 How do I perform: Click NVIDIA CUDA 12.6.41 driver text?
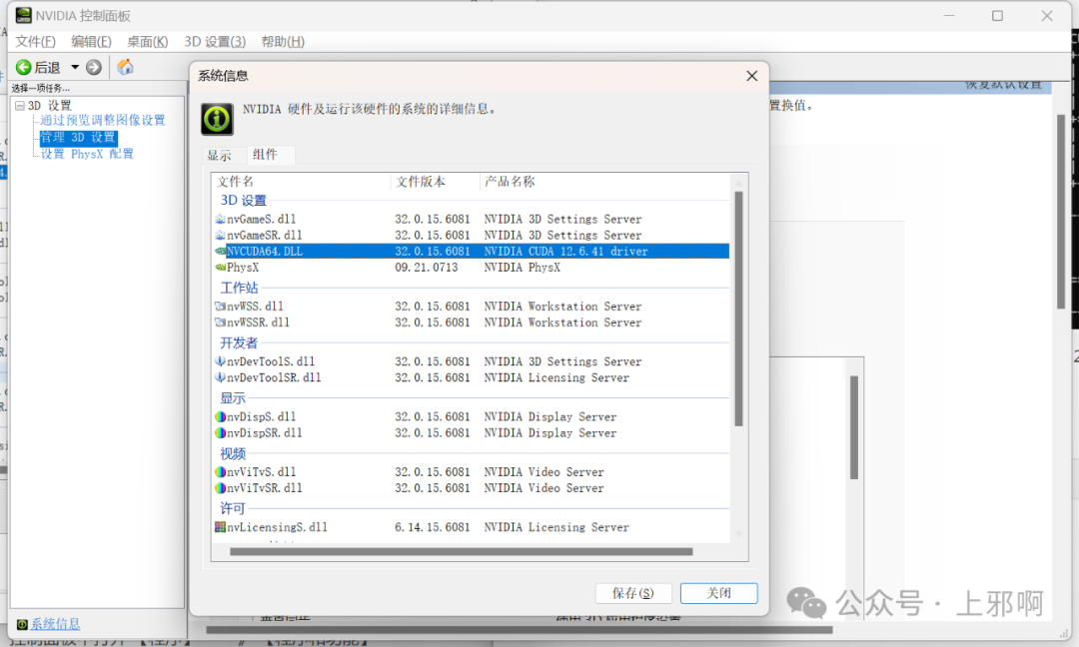click(x=565, y=251)
